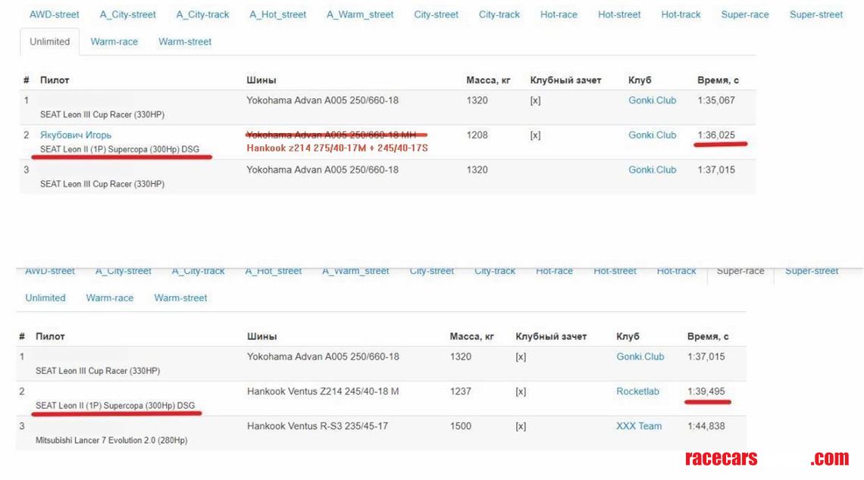Switch to the A_City-street tab in the upper bar

tap(127, 14)
